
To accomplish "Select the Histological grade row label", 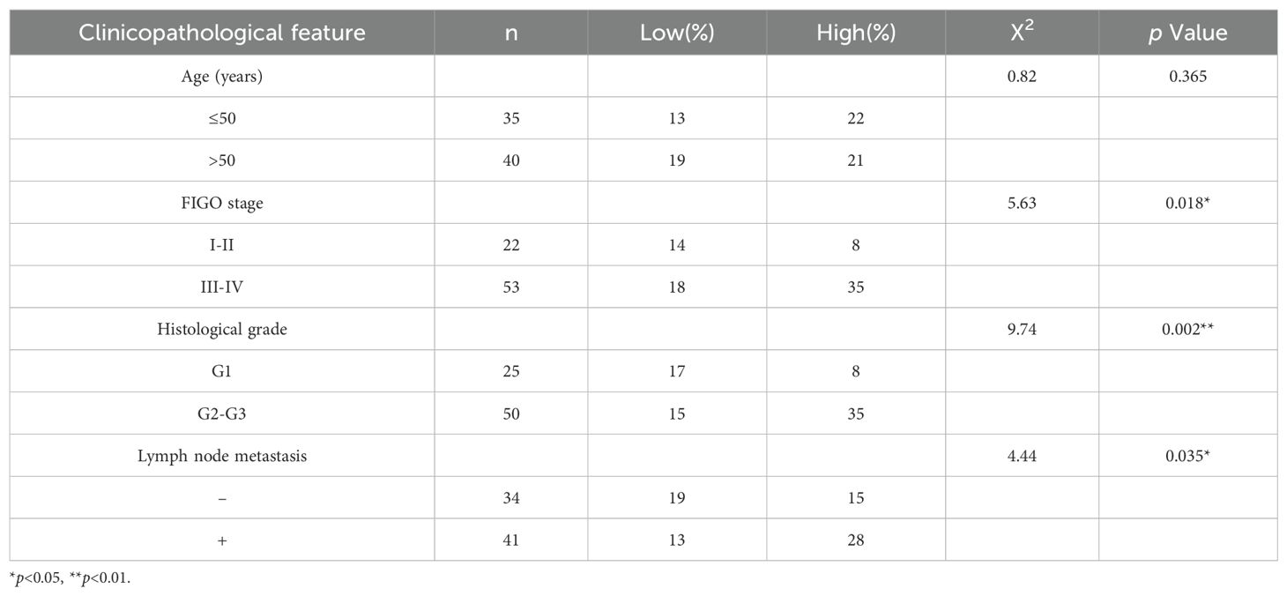I will (221, 330).
